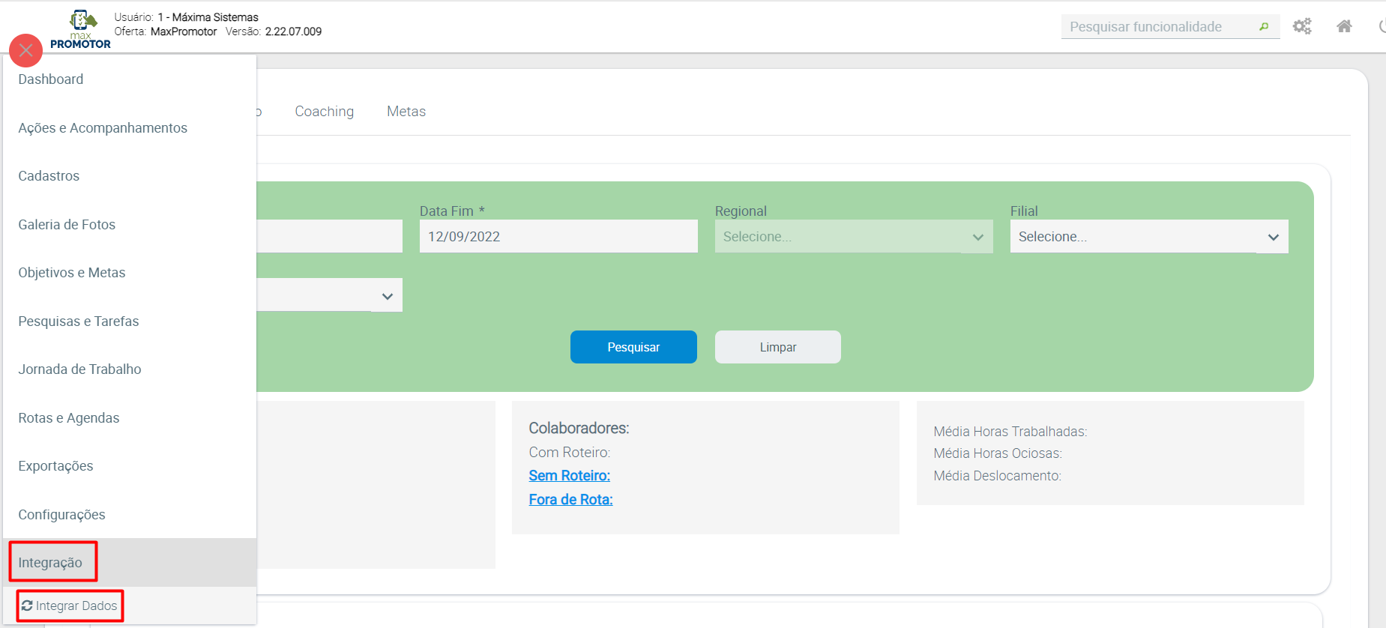This screenshot has height=628, width=1386.
Task: Click the Colaboradores heading
Action: pos(579,428)
